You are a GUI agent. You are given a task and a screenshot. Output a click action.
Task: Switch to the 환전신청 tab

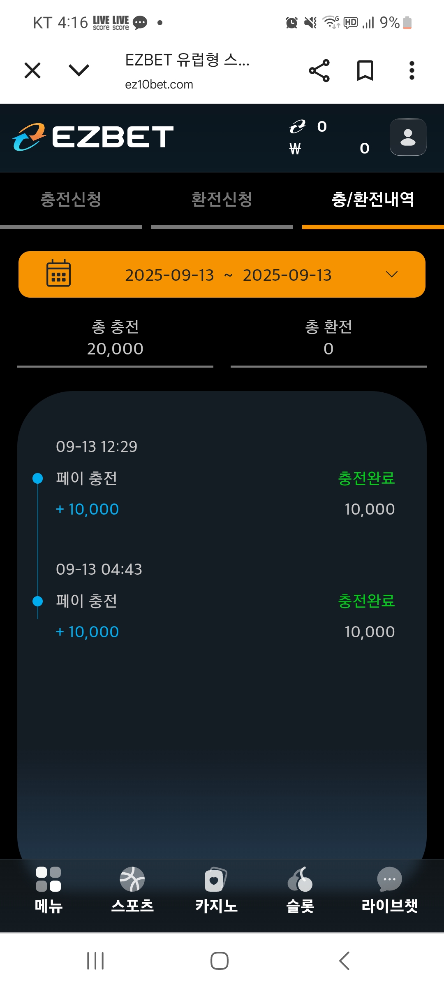coord(222,200)
